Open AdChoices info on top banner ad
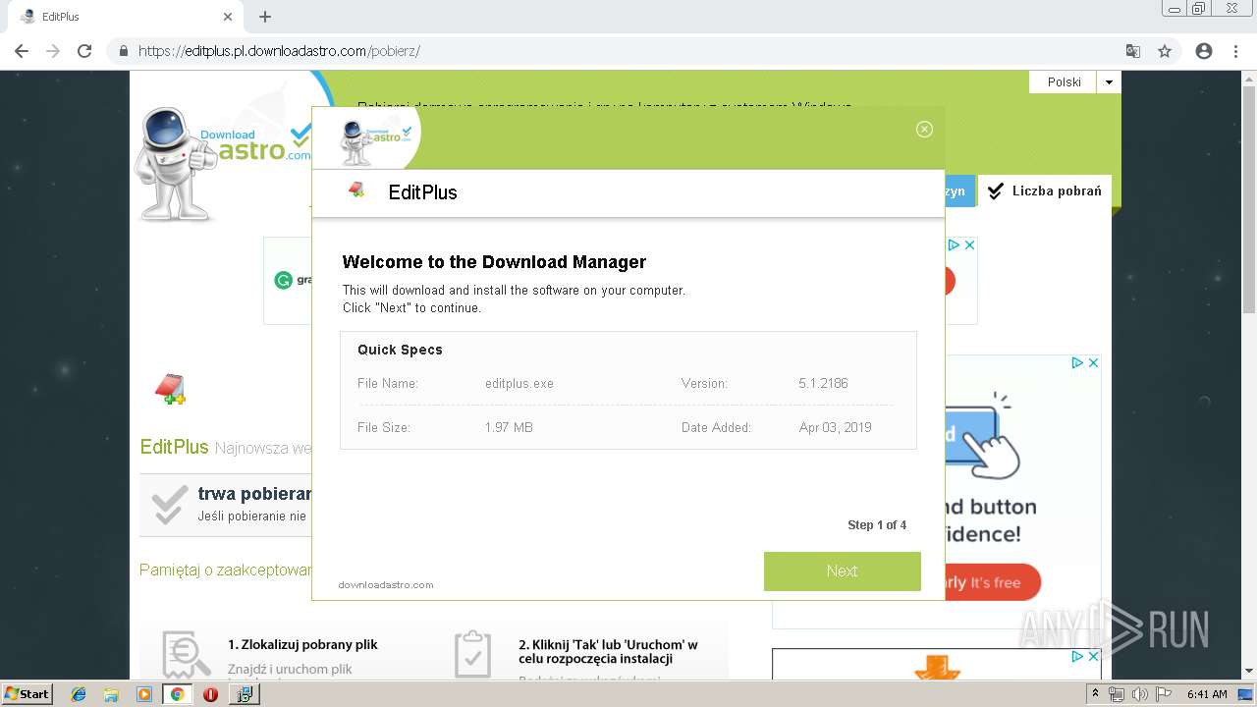 point(953,245)
